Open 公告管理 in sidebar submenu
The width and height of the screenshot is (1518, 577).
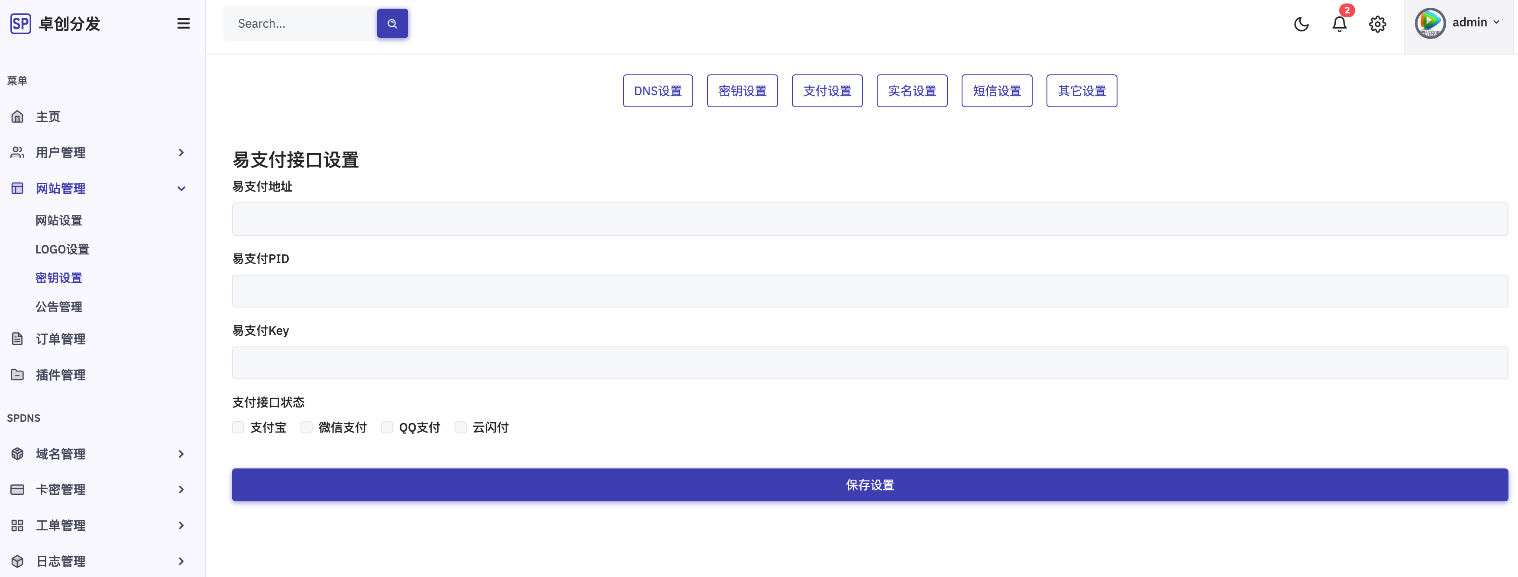click(x=59, y=307)
